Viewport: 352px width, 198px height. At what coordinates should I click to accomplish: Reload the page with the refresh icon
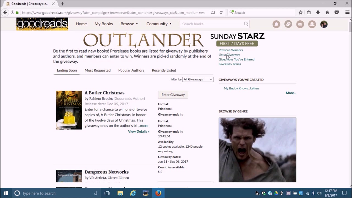(x=221, y=12)
